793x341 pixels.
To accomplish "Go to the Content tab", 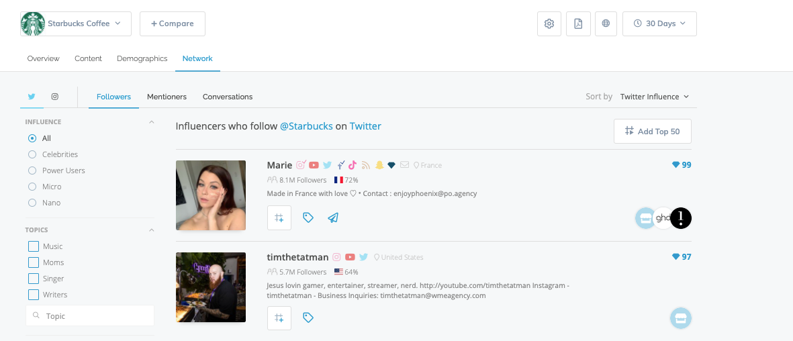I will [88, 58].
